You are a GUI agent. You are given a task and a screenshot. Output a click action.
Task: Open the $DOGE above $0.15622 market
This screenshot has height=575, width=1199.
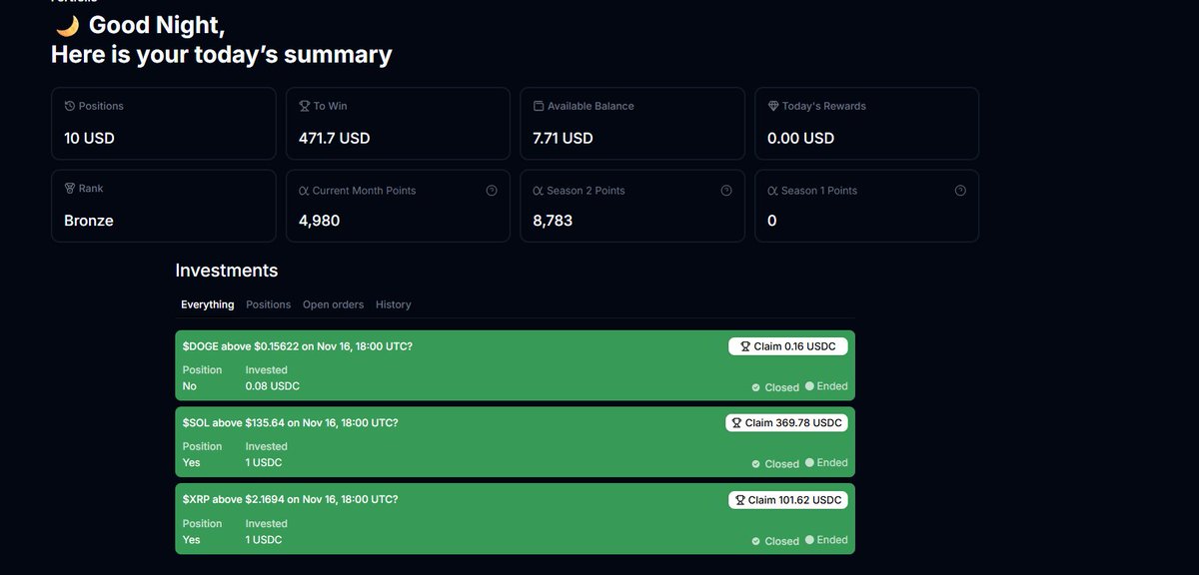click(298, 346)
